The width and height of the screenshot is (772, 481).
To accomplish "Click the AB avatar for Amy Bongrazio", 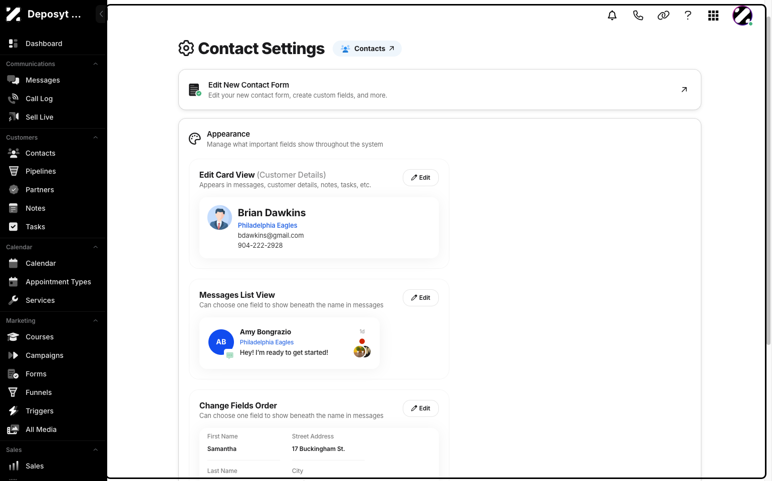I will pyautogui.click(x=221, y=342).
